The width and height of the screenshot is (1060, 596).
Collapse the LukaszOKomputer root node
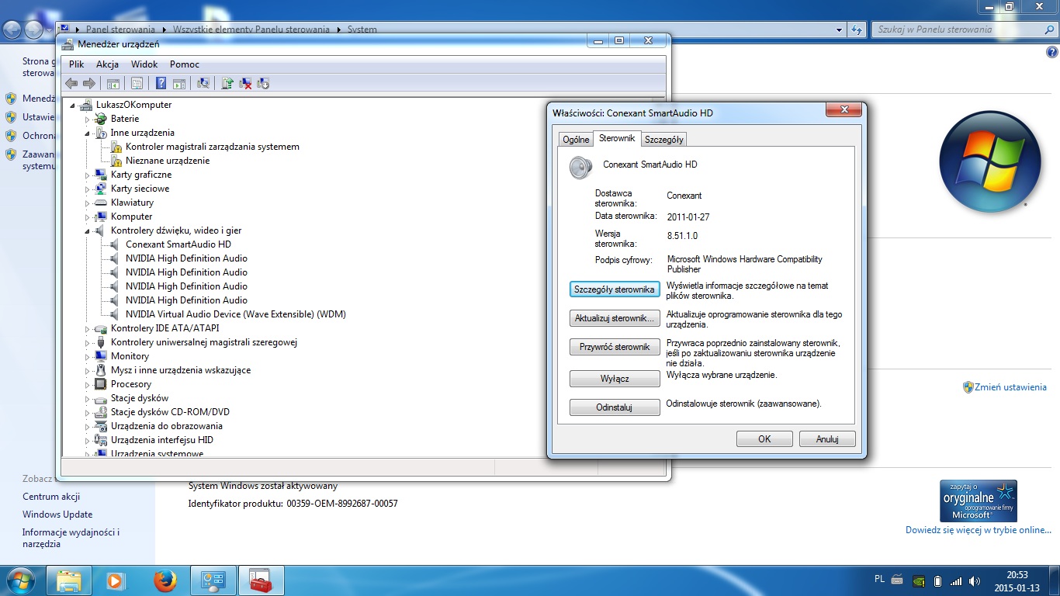point(73,106)
